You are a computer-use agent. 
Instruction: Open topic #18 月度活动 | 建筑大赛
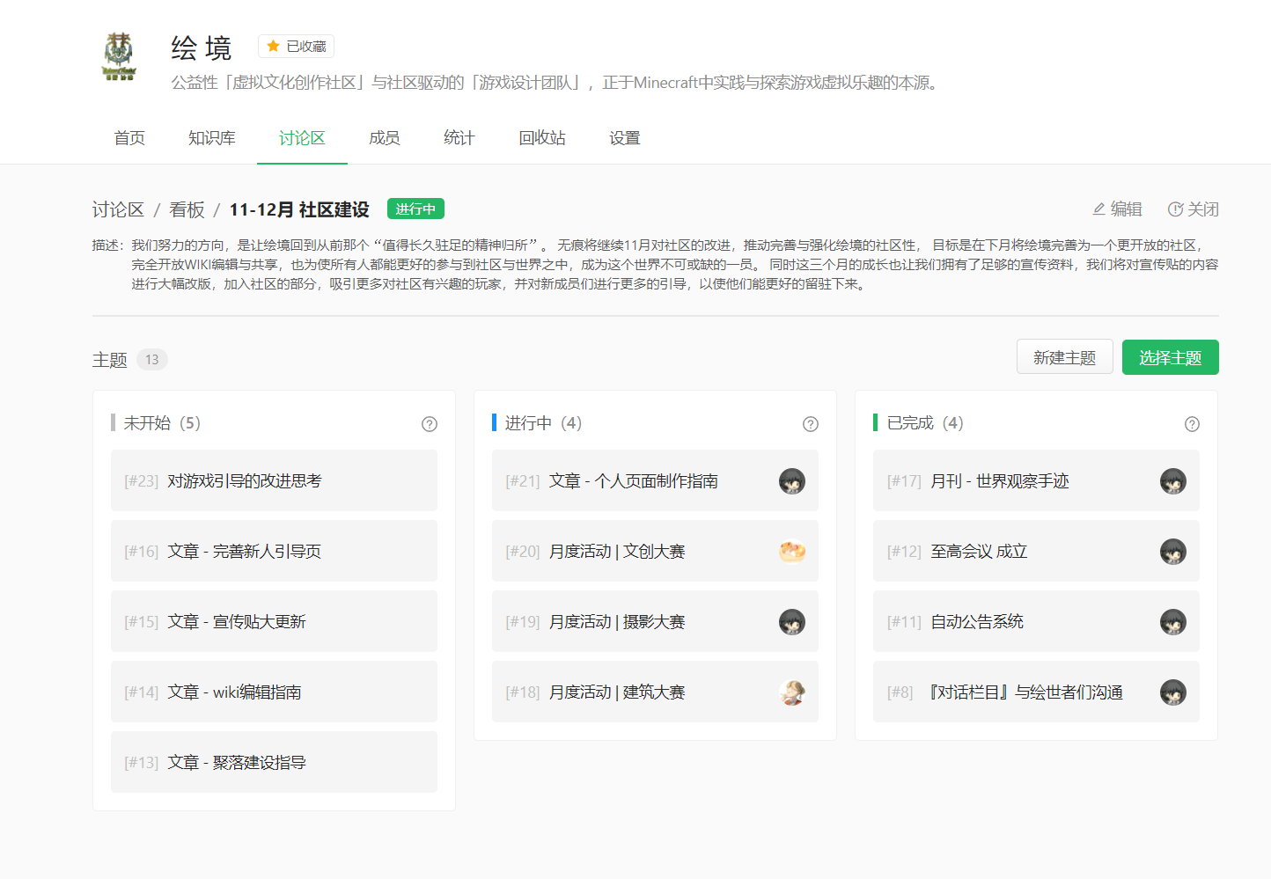pyautogui.click(x=655, y=692)
